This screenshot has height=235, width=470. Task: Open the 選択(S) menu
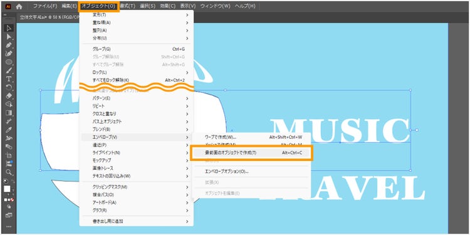[x=148, y=6]
